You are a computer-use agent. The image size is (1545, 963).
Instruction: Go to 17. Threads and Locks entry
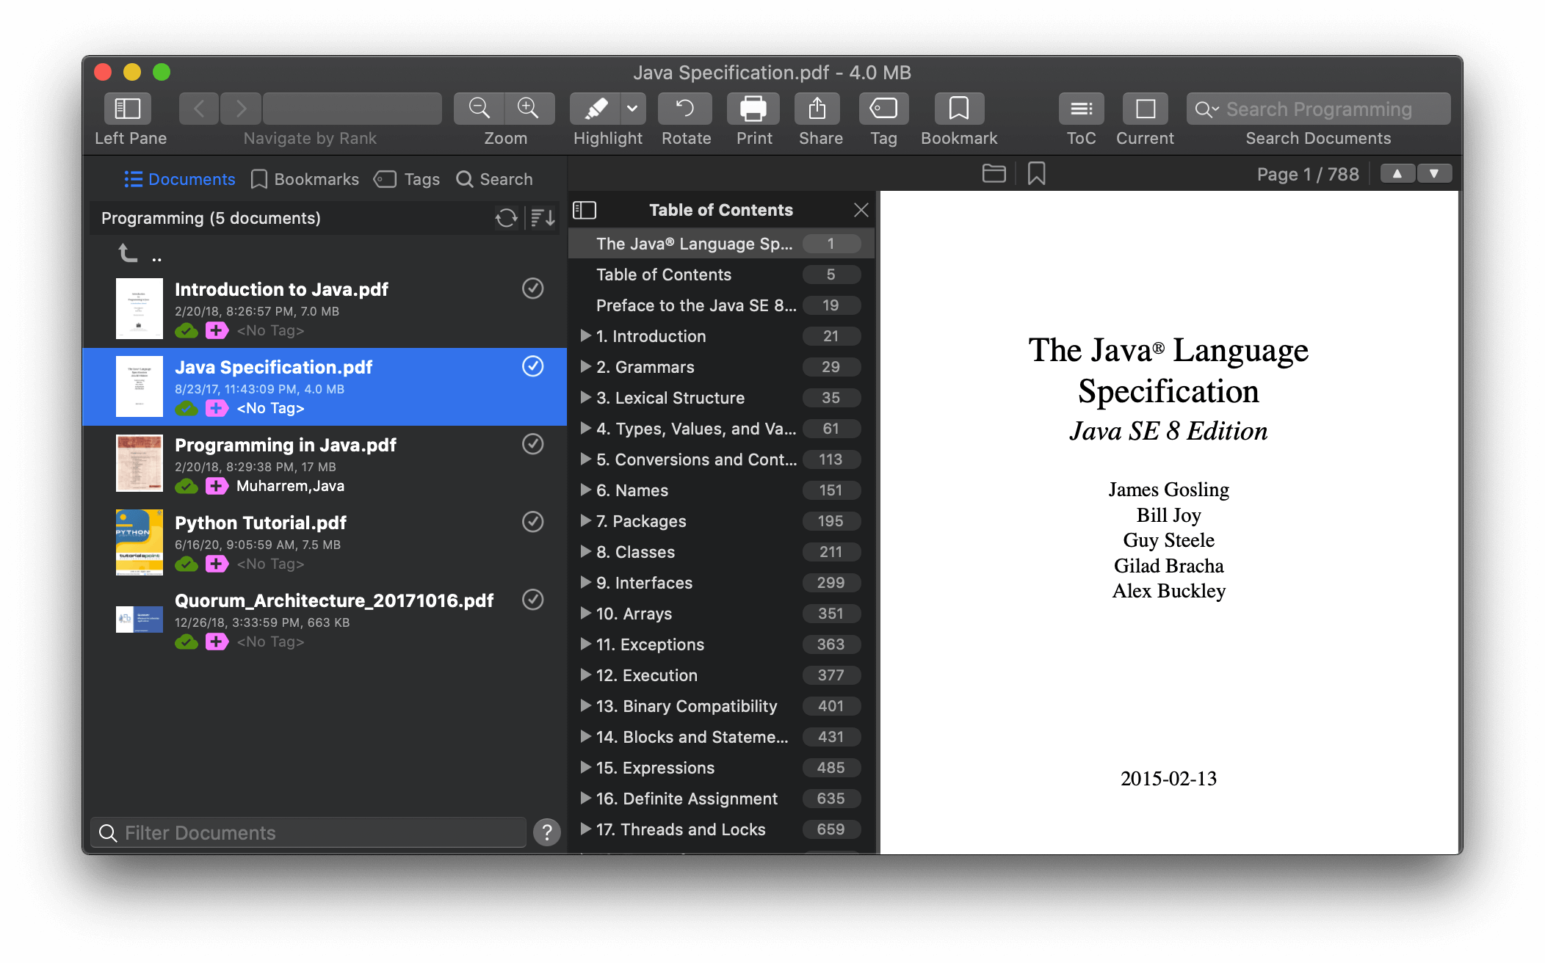coord(721,829)
